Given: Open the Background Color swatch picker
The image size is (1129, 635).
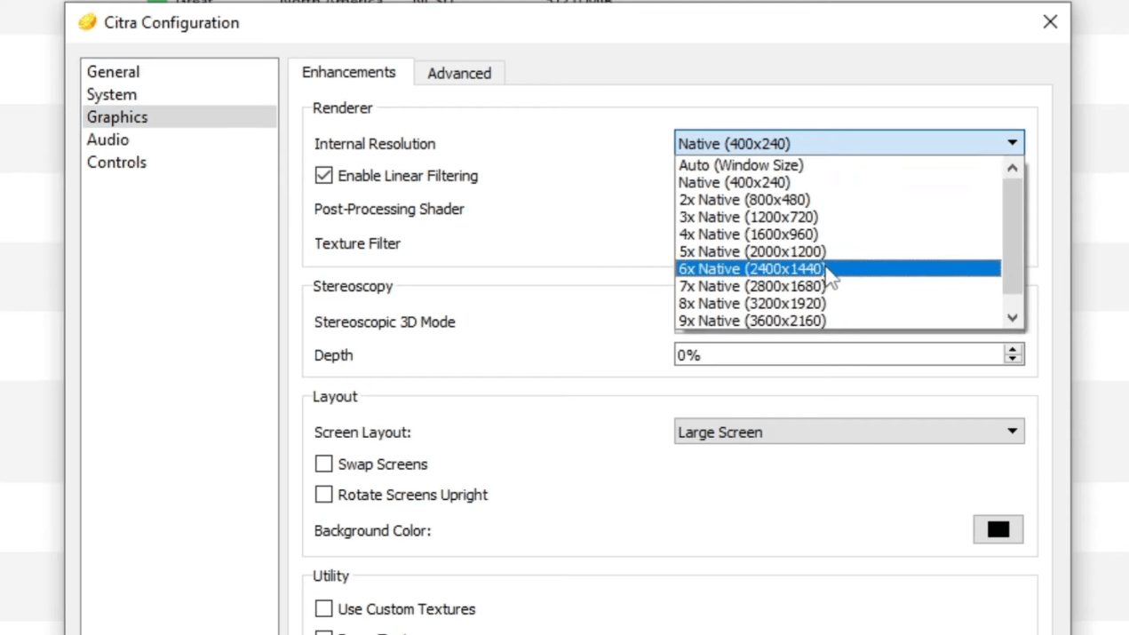Looking at the screenshot, I should [x=998, y=530].
